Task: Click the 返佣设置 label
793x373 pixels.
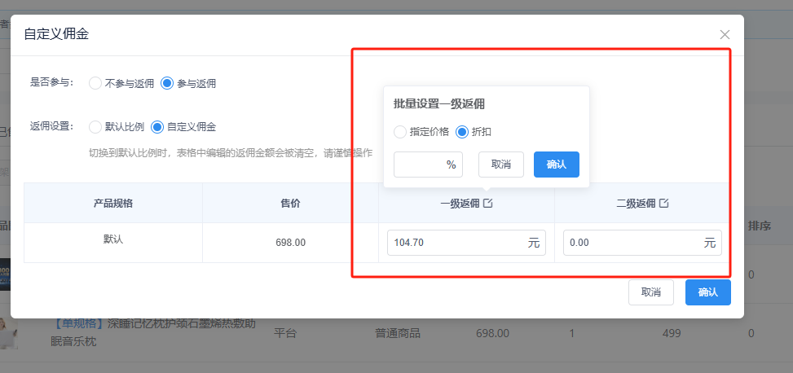Action: [x=52, y=126]
